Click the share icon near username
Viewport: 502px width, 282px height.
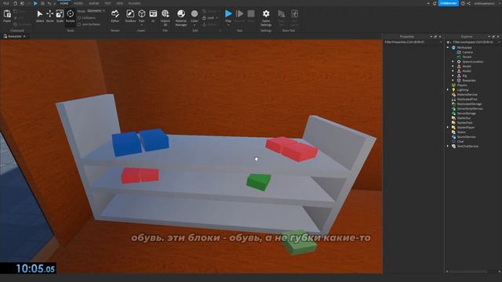tap(469, 3)
